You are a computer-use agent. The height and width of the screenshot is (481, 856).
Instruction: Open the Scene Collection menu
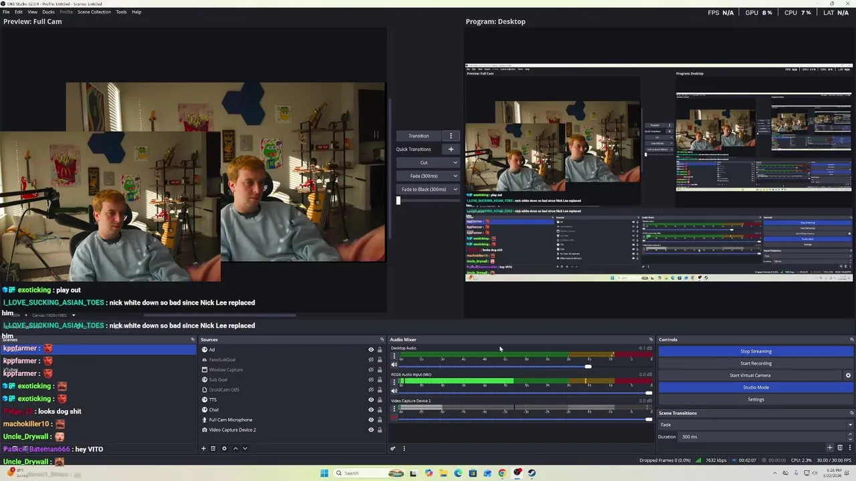(94, 12)
